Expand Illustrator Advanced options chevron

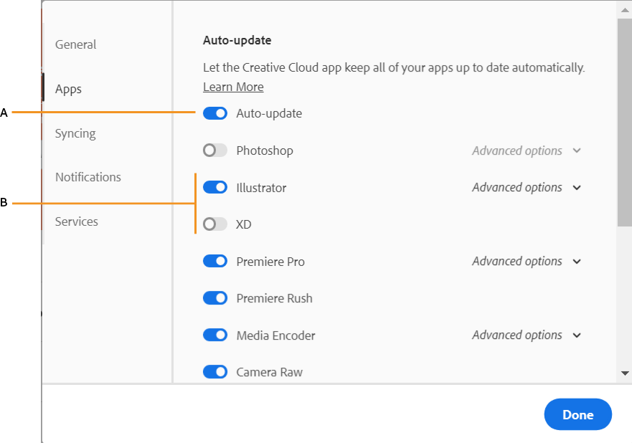pos(577,188)
